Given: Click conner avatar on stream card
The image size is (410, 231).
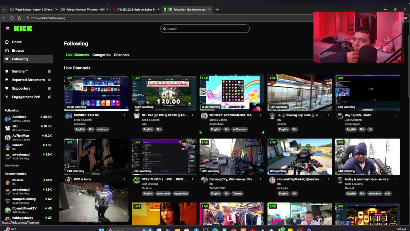Looking at the screenshot, I should [272, 116].
